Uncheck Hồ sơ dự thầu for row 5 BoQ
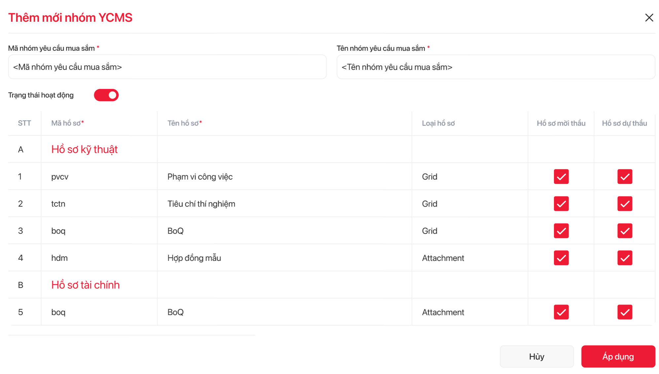Screen dimensions: 659x374 point(624,312)
